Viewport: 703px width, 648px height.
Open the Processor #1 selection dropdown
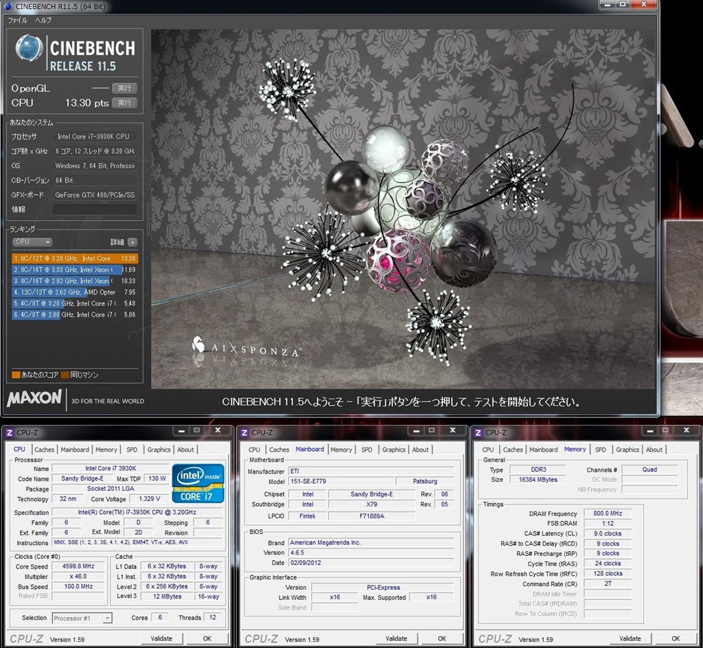click(x=82, y=618)
